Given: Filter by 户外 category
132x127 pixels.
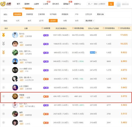Looking at the screenshot, I should pos(77,14).
